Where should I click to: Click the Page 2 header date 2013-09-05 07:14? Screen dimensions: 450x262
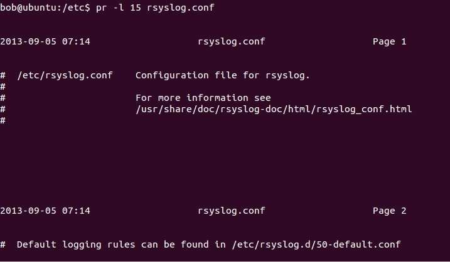click(x=45, y=211)
